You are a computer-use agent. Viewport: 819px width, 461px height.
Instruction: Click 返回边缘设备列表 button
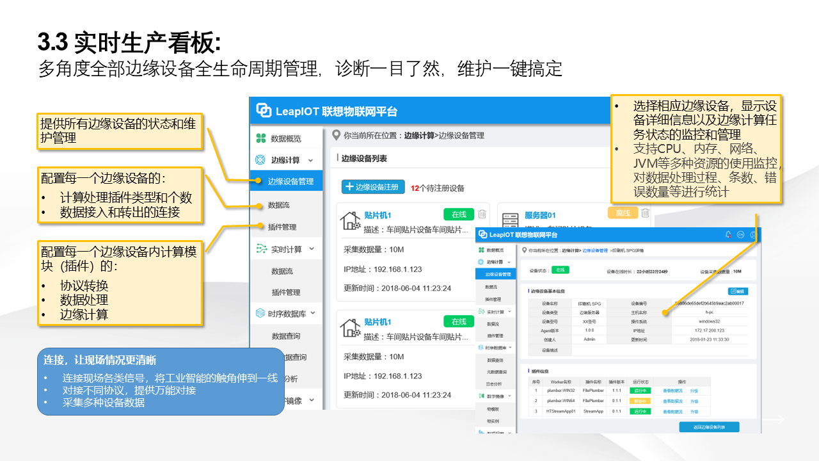pos(710,427)
